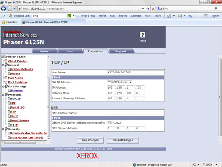
Task: Collapse the Protocols tree node
Action: (x=3, y=95)
